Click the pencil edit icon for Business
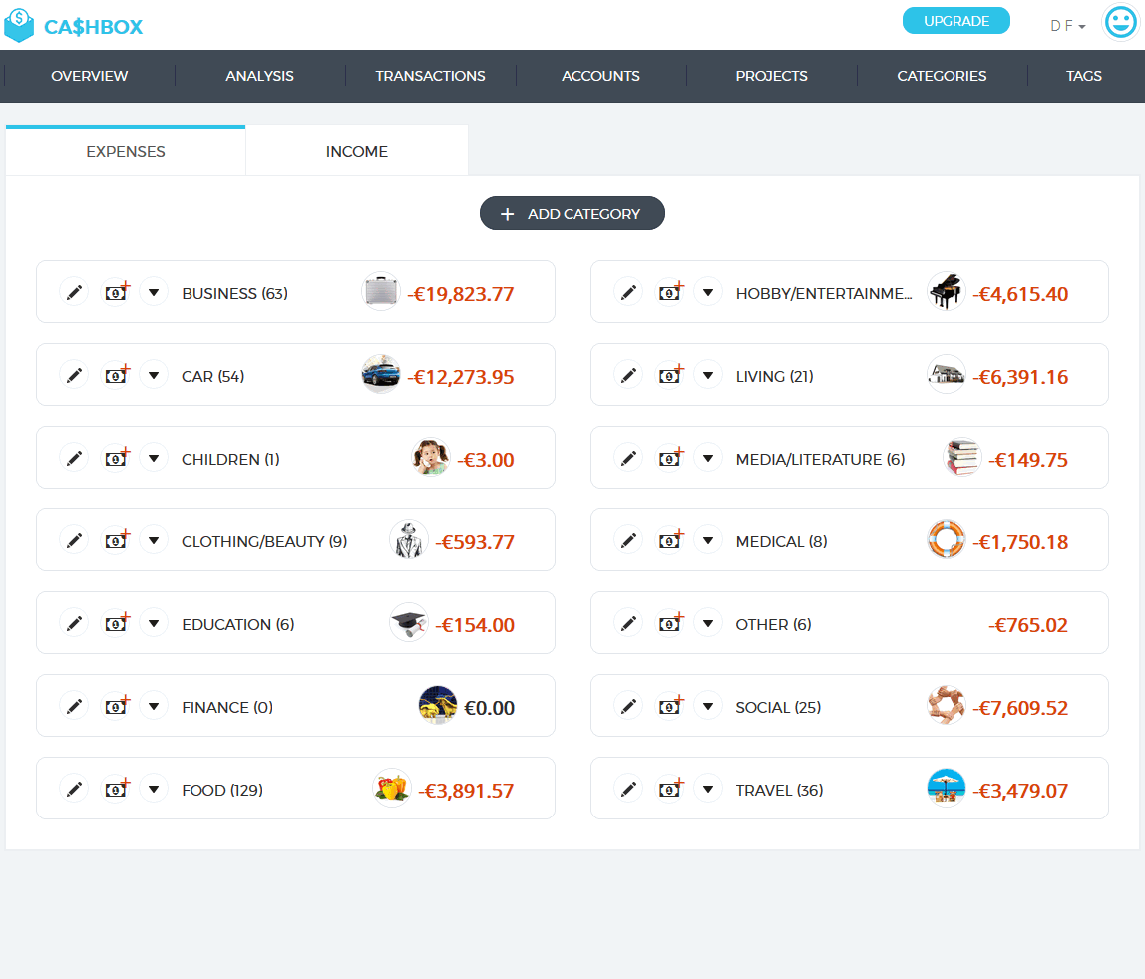Image resolution: width=1145 pixels, height=979 pixels. coord(74,293)
